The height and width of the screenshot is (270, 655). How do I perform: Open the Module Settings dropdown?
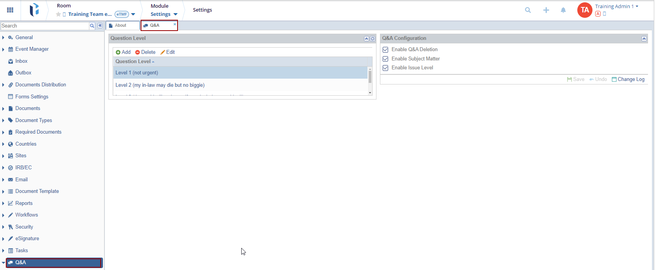pos(164,14)
